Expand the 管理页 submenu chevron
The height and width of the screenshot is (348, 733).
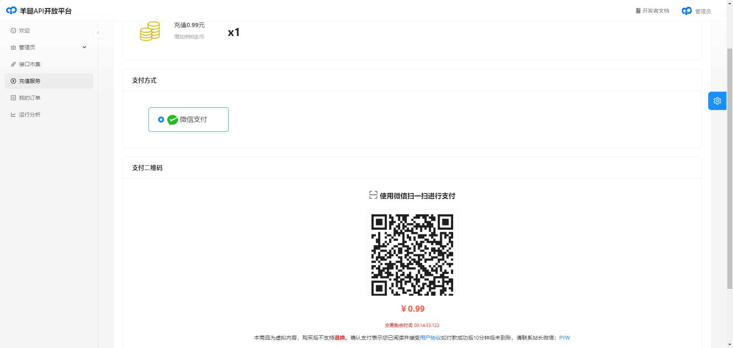(x=84, y=47)
